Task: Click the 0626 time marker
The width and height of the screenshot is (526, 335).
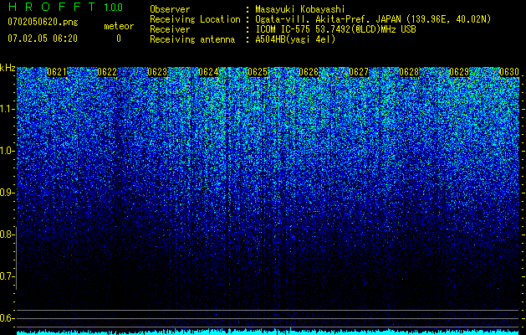Action: click(x=309, y=72)
